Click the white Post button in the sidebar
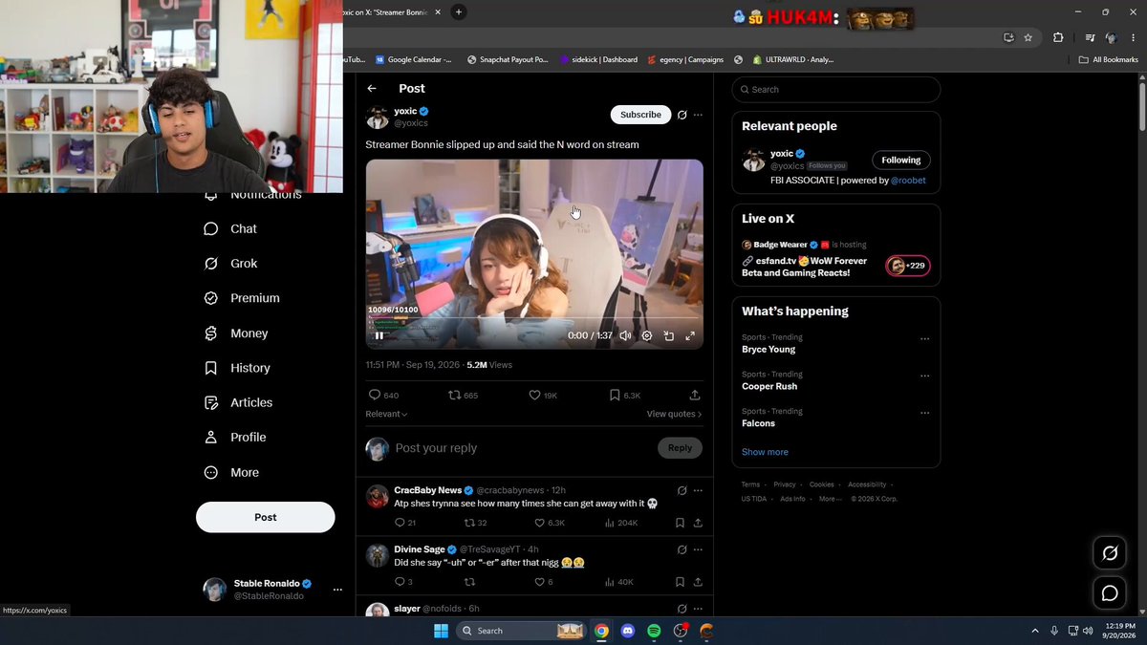This screenshot has width=1147, height=645. pos(266,517)
